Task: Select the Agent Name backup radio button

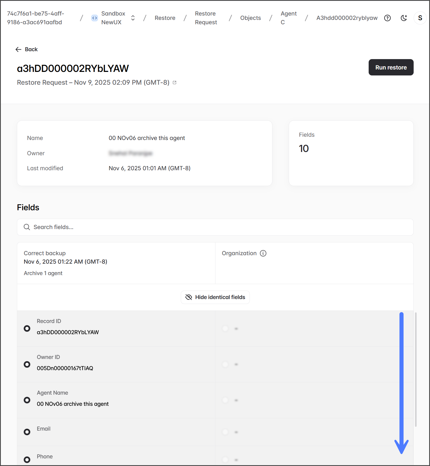Action: click(27, 400)
